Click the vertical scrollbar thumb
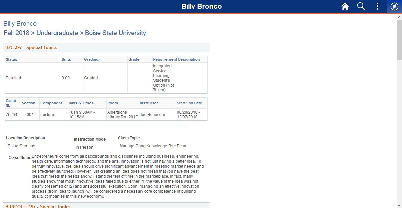 (x=399, y=39)
